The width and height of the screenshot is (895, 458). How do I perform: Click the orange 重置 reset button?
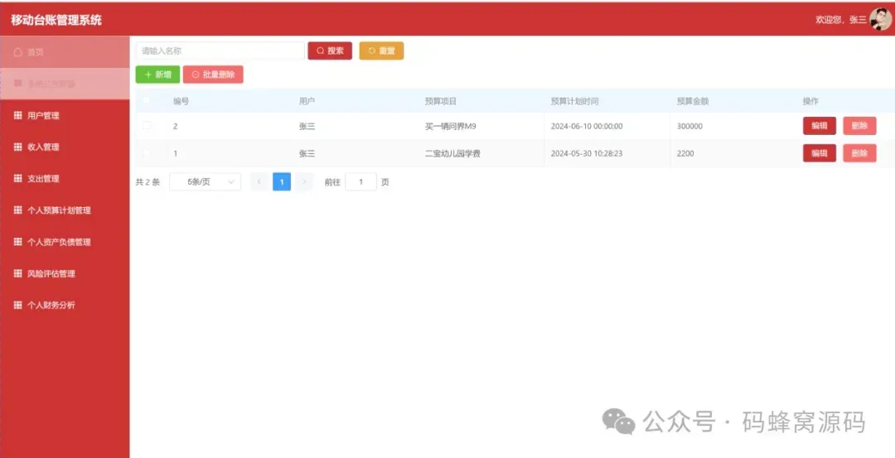pos(381,51)
